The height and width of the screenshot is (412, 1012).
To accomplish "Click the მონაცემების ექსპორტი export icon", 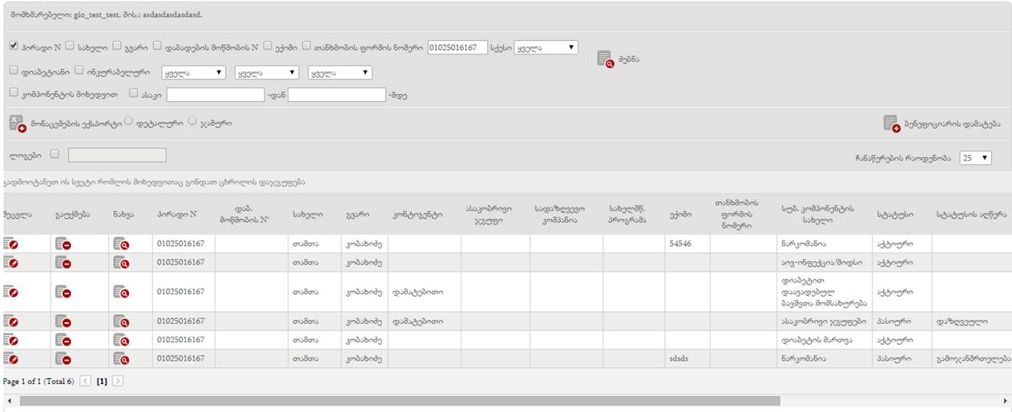I will (x=17, y=123).
